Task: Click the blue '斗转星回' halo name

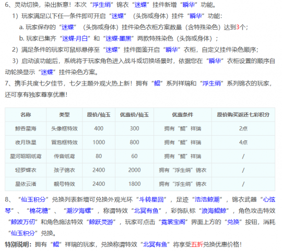Action: click(x=151, y=200)
